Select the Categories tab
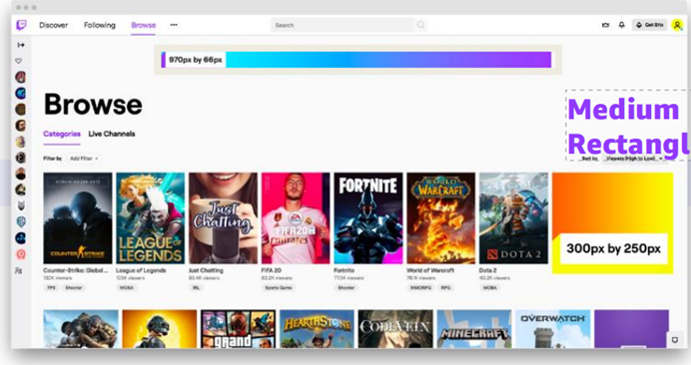This screenshot has width=691, height=365. point(62,134)
